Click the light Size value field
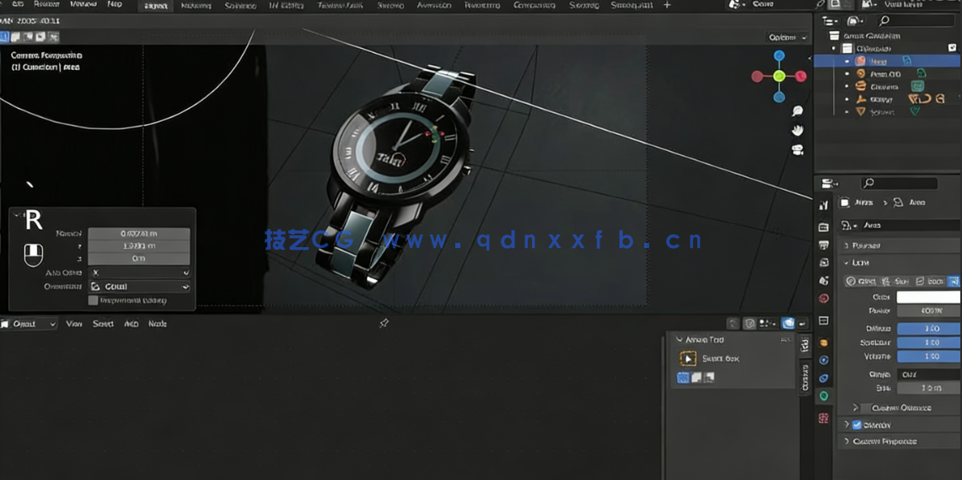The height and width of the screenshot is (480, 962). (929, 388)
